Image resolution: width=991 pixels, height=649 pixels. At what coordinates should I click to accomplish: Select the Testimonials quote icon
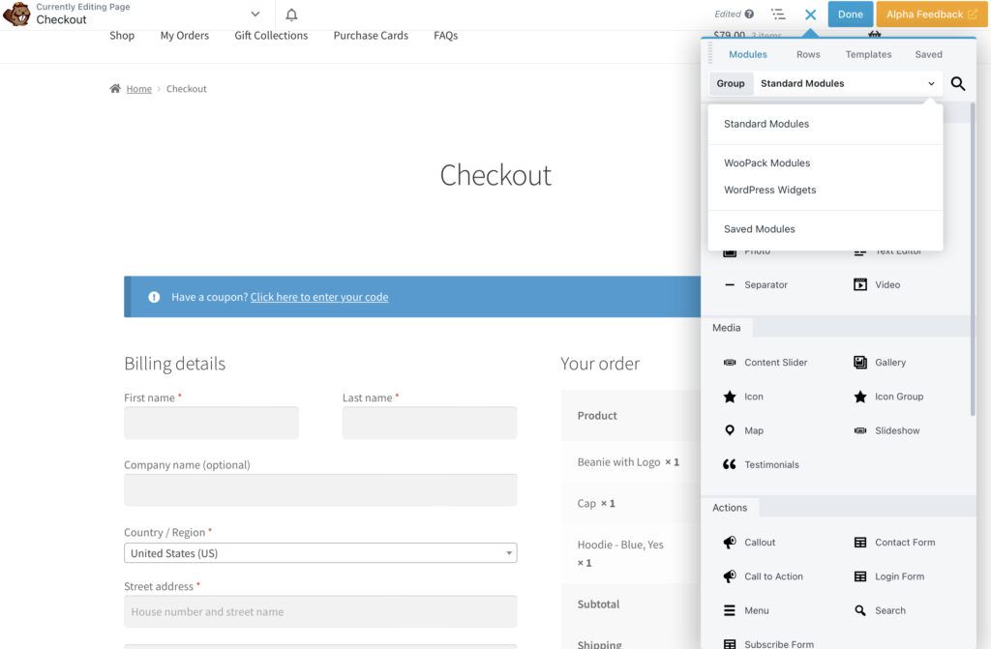coord(729,463)
